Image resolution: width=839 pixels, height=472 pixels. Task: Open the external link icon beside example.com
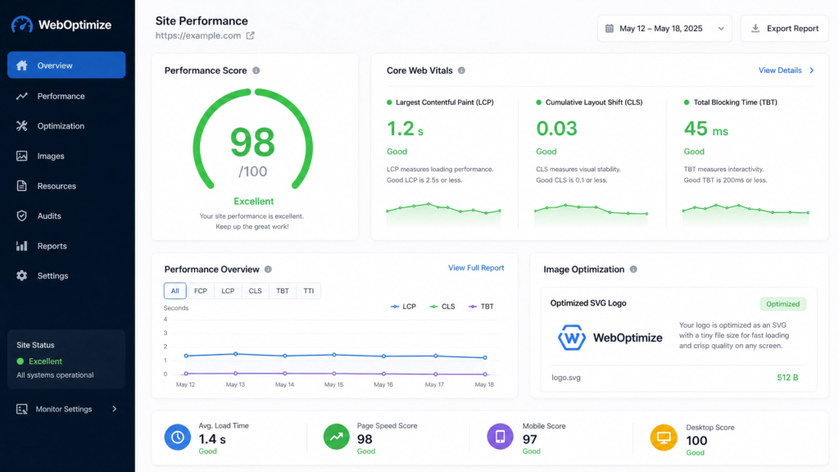pyautogui.click(x=250, y=35)
